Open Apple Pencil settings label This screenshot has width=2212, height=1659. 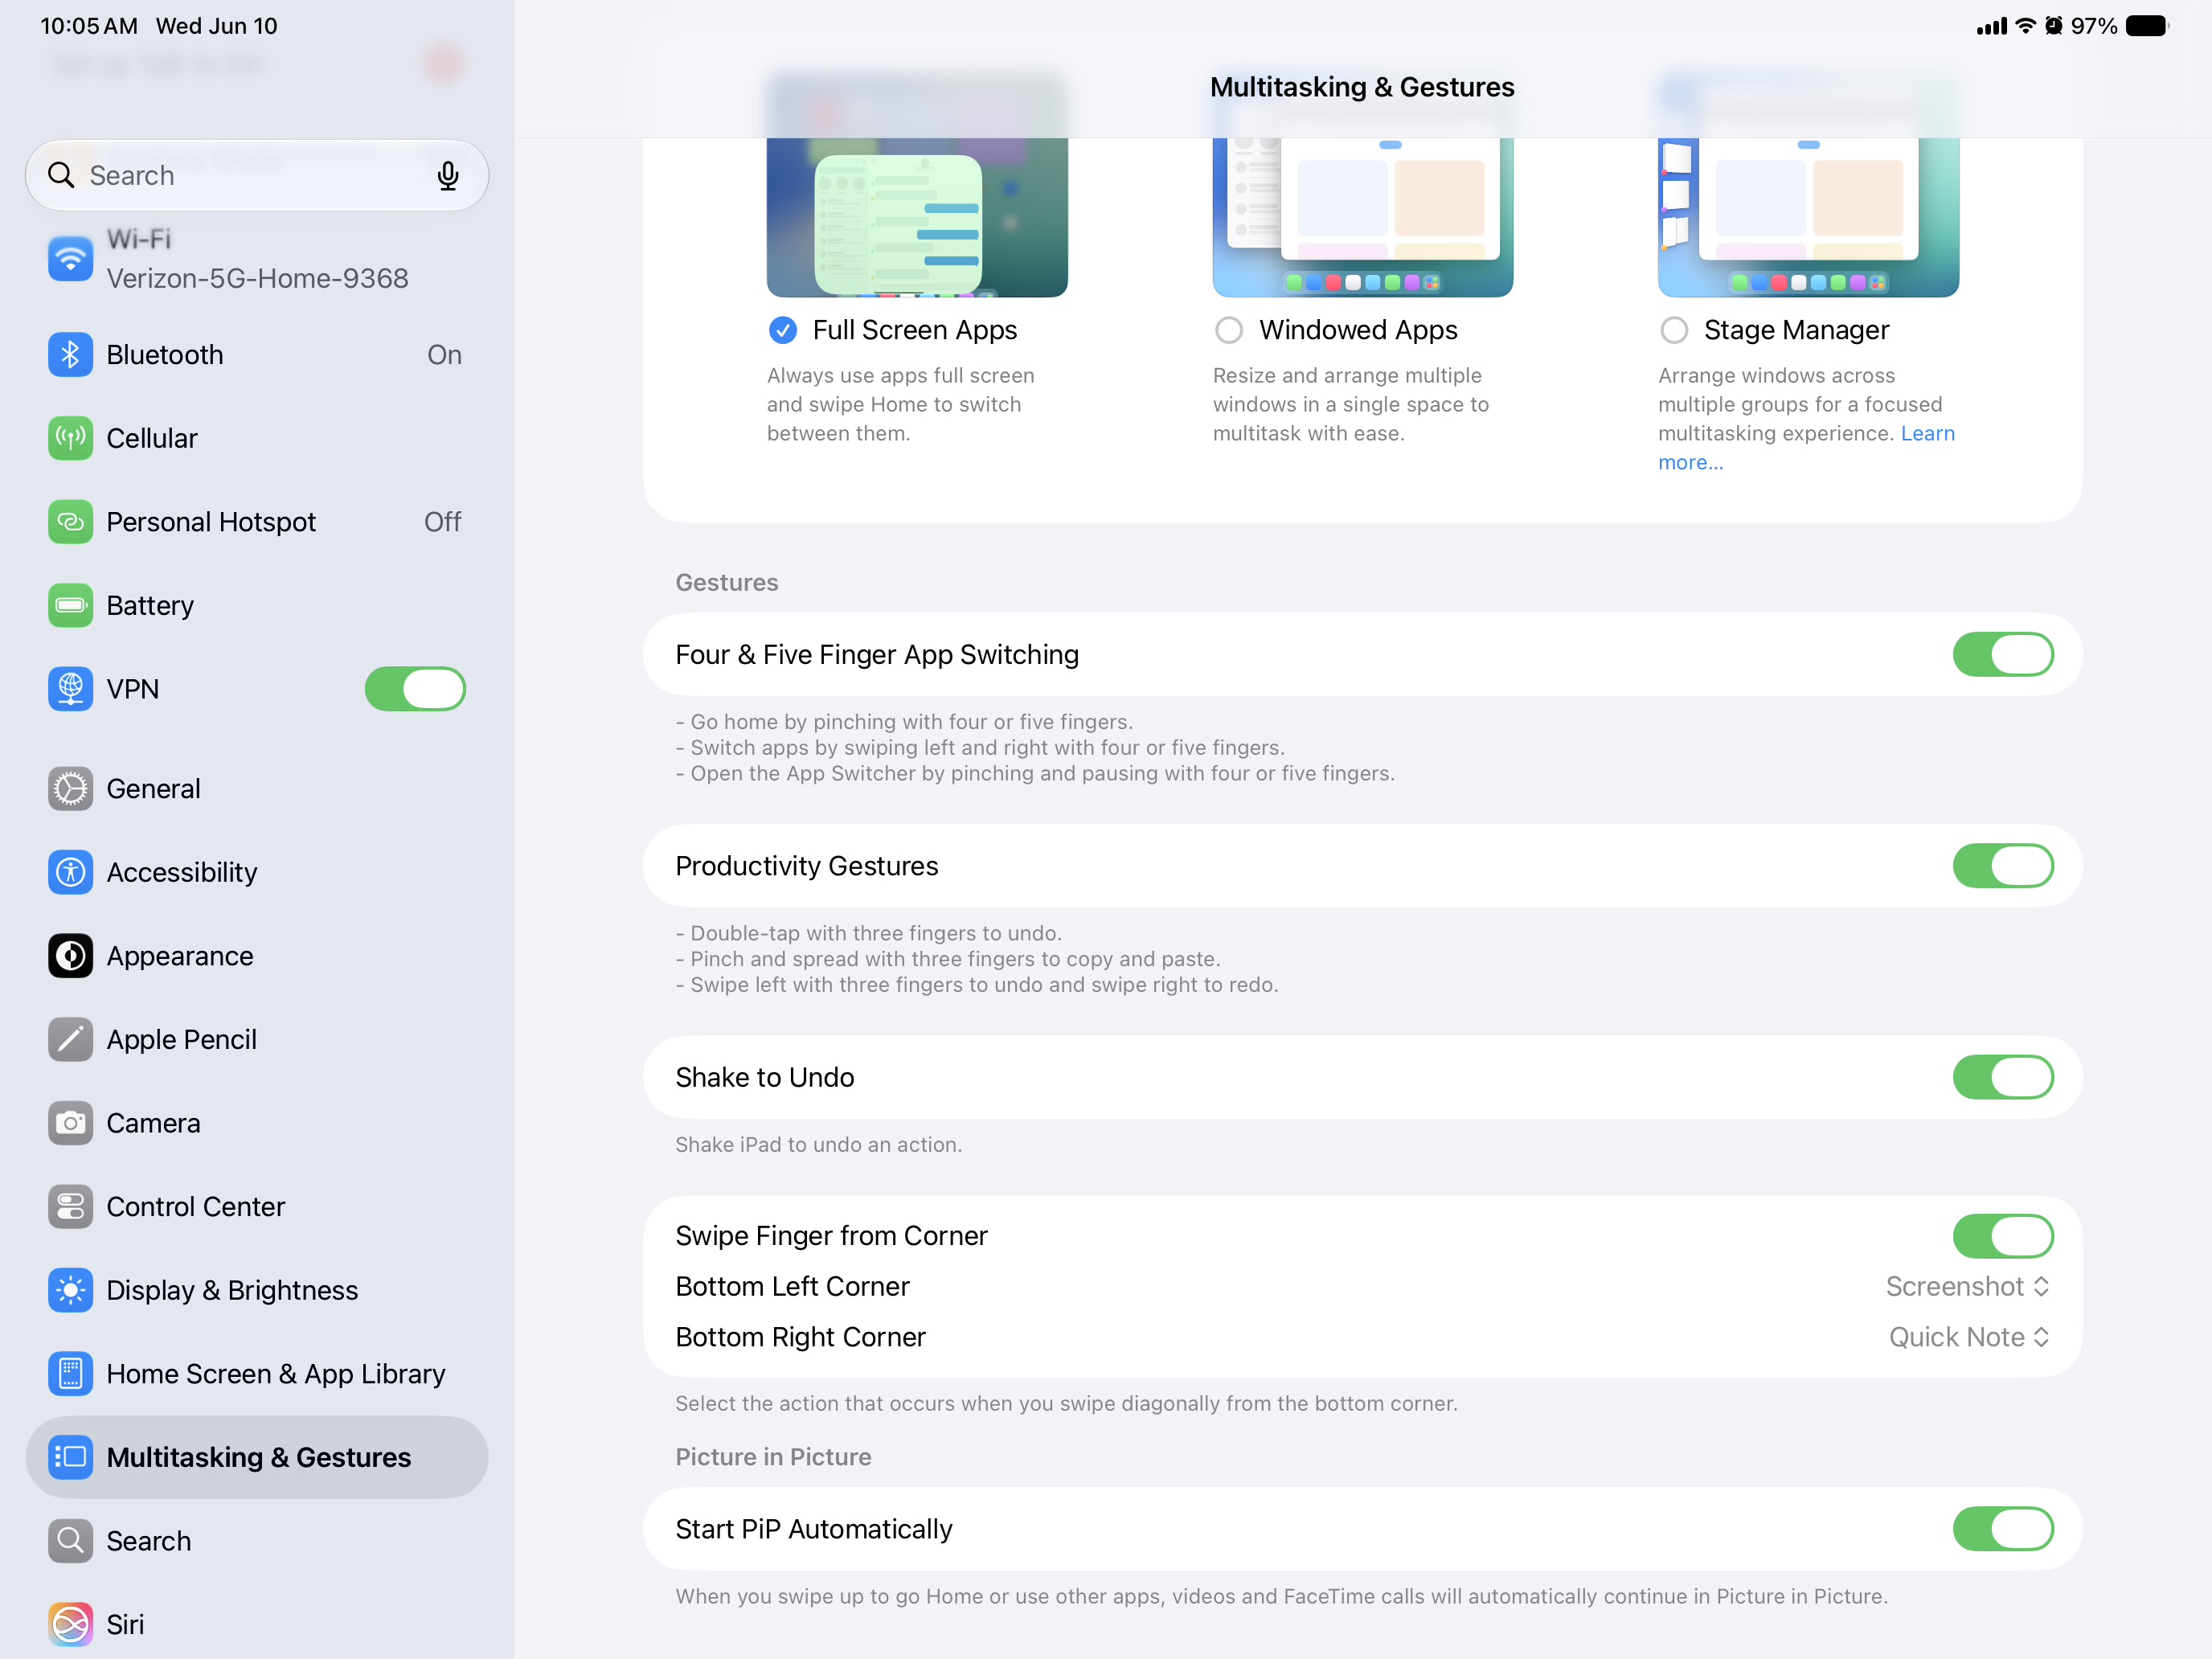click(x=182, y=1040)
